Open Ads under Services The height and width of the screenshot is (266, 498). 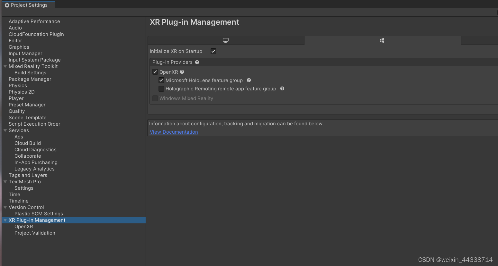[19, 137]
